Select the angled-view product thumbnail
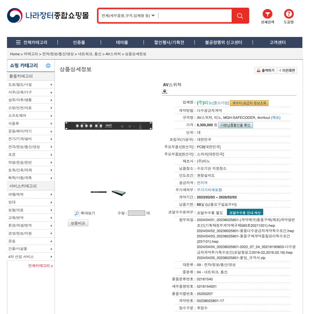Image resolution: width=318 pixels, height=314 pixels. [x=119, y=193]
